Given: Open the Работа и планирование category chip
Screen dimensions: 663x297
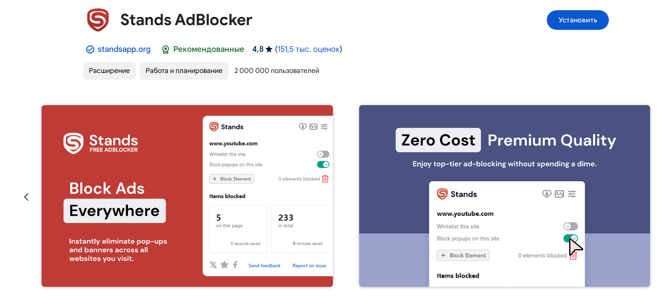Looking at the screenshot, I should pyautogui.click(x=184, y=71).
